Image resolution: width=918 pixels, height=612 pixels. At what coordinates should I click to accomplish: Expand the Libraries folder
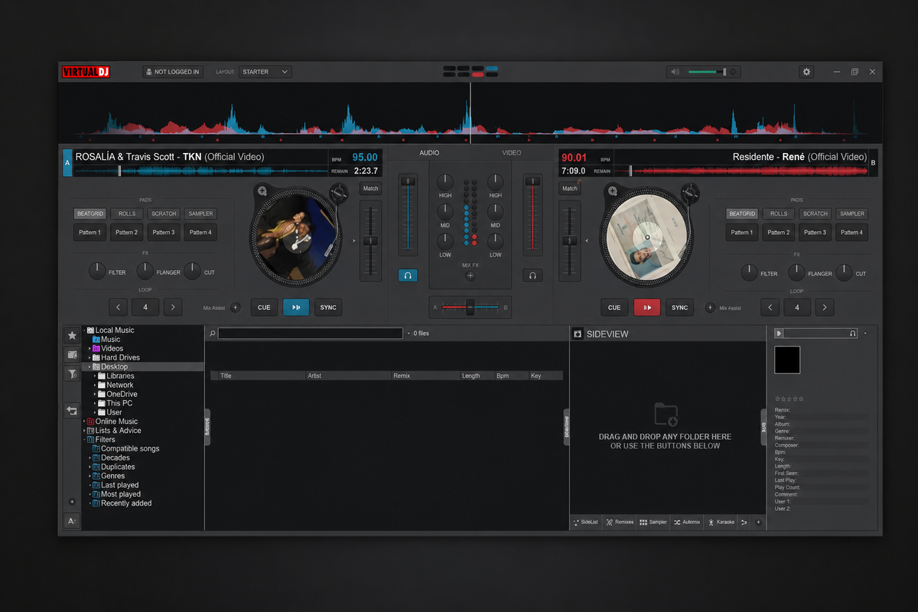point(94,376)
